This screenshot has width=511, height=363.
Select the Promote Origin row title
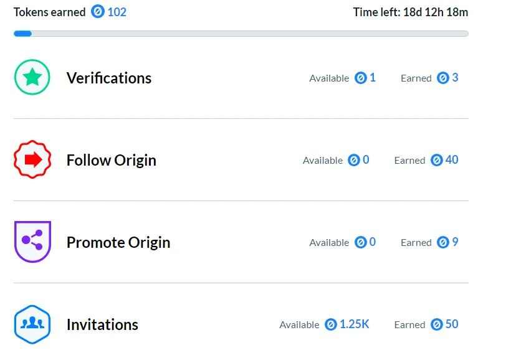point(118,243)
